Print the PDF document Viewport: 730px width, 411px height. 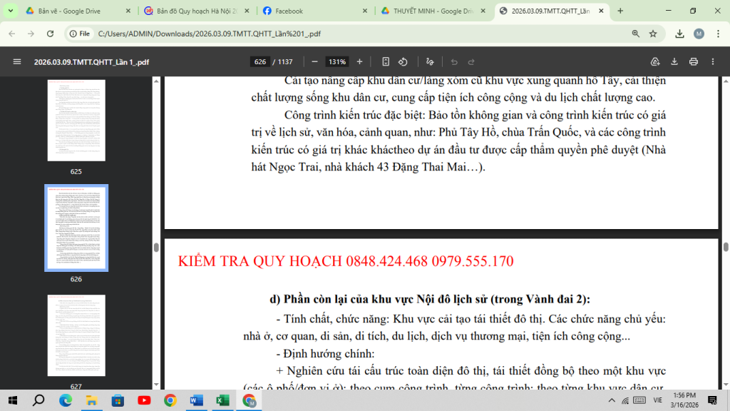[x=694, y=61]
